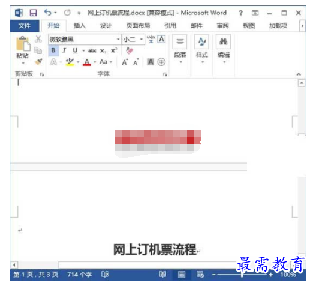Screen dimensions: 310x283
Task: Apply character border icon
Action: pyautogui.click(x=161, y=39)
